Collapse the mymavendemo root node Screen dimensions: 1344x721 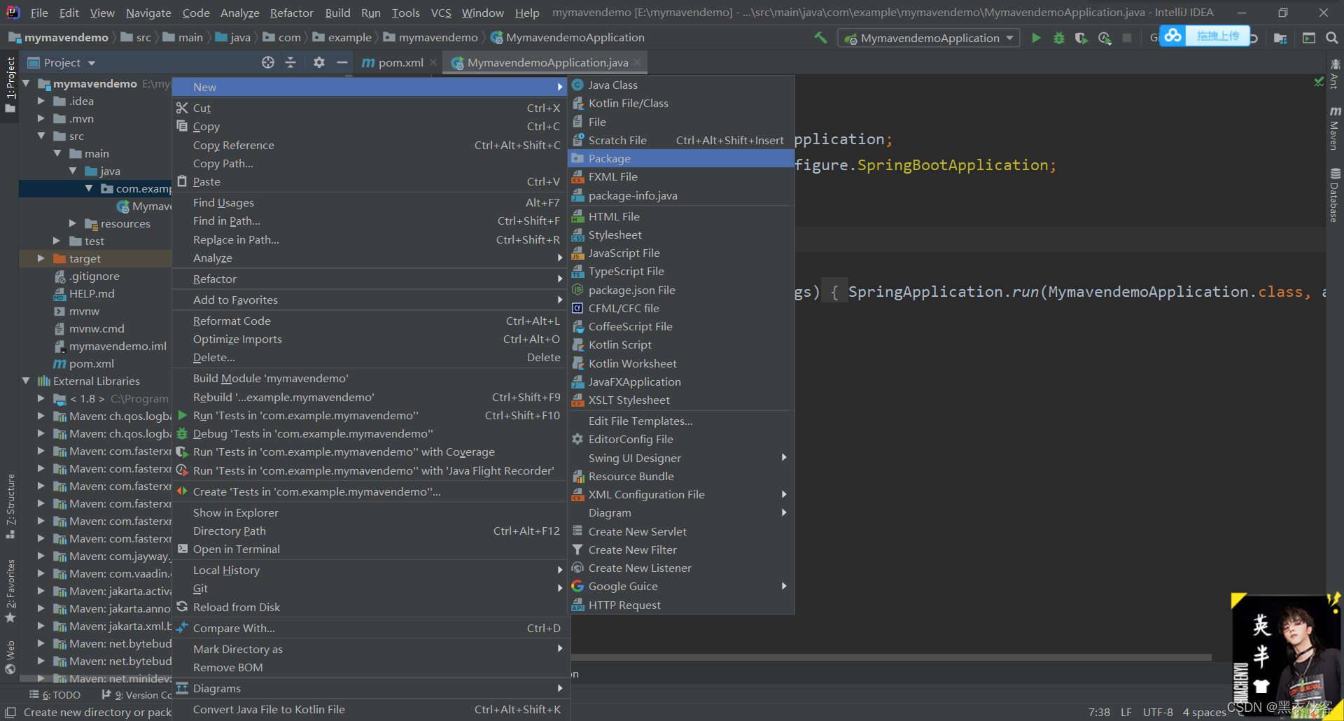[26, 83]
